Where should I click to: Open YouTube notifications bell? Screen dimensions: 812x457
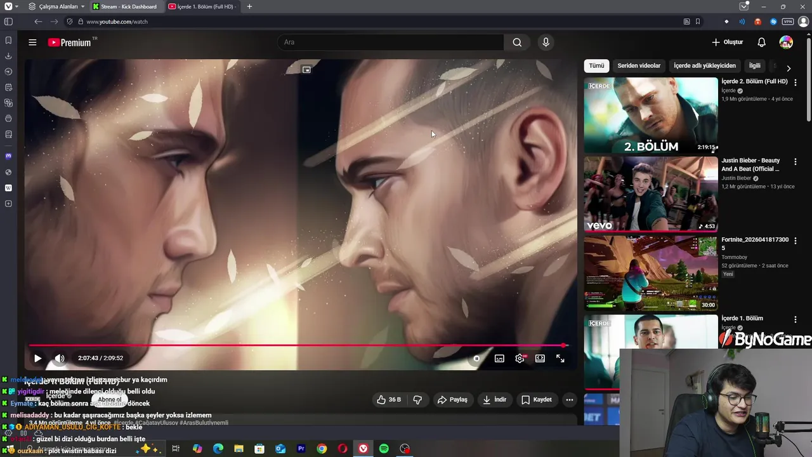pos(761,43)
